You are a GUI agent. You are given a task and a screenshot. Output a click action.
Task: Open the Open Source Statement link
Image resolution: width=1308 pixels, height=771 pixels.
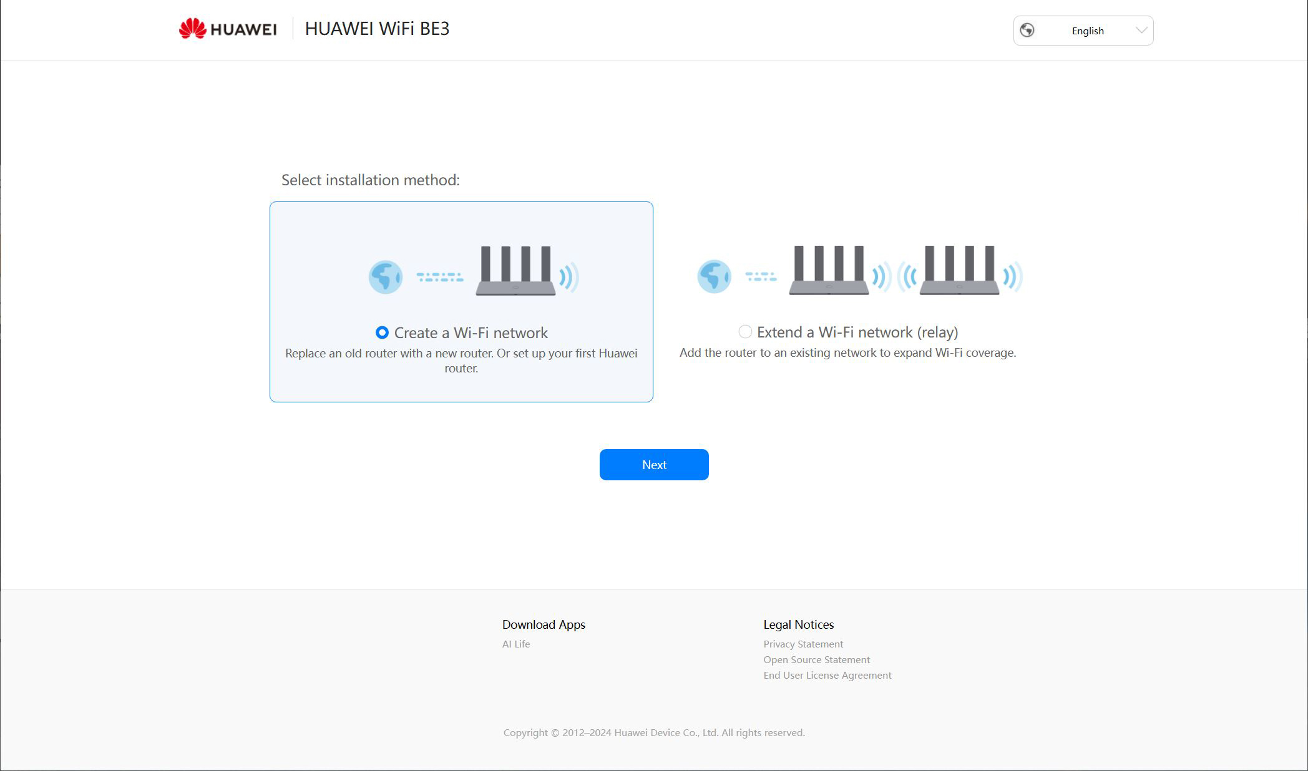816,659
